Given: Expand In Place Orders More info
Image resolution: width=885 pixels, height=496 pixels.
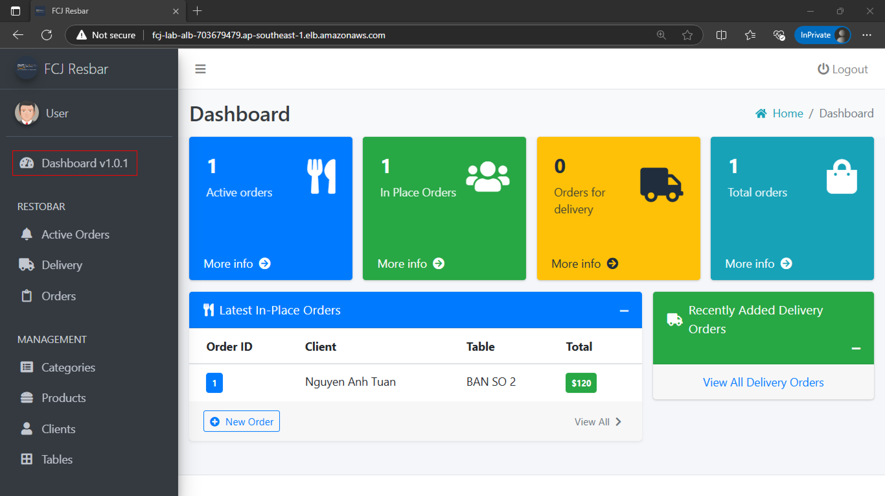Looking at the screenshot, I should pos(411,263).
